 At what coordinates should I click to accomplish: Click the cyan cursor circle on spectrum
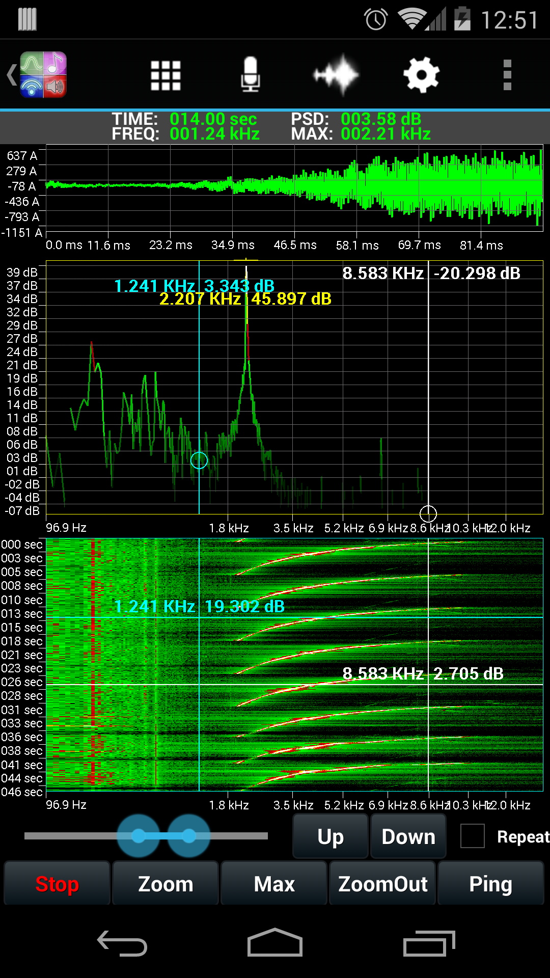[199, 460]
